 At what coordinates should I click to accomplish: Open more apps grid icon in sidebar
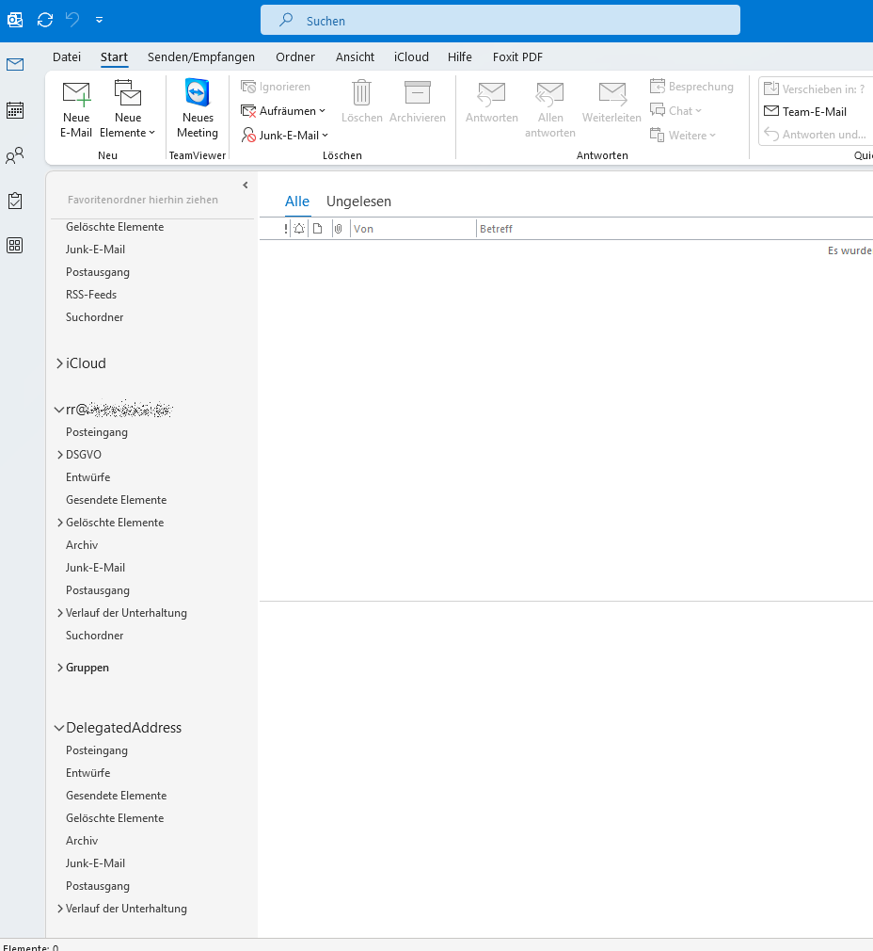(x=15, y=246)
